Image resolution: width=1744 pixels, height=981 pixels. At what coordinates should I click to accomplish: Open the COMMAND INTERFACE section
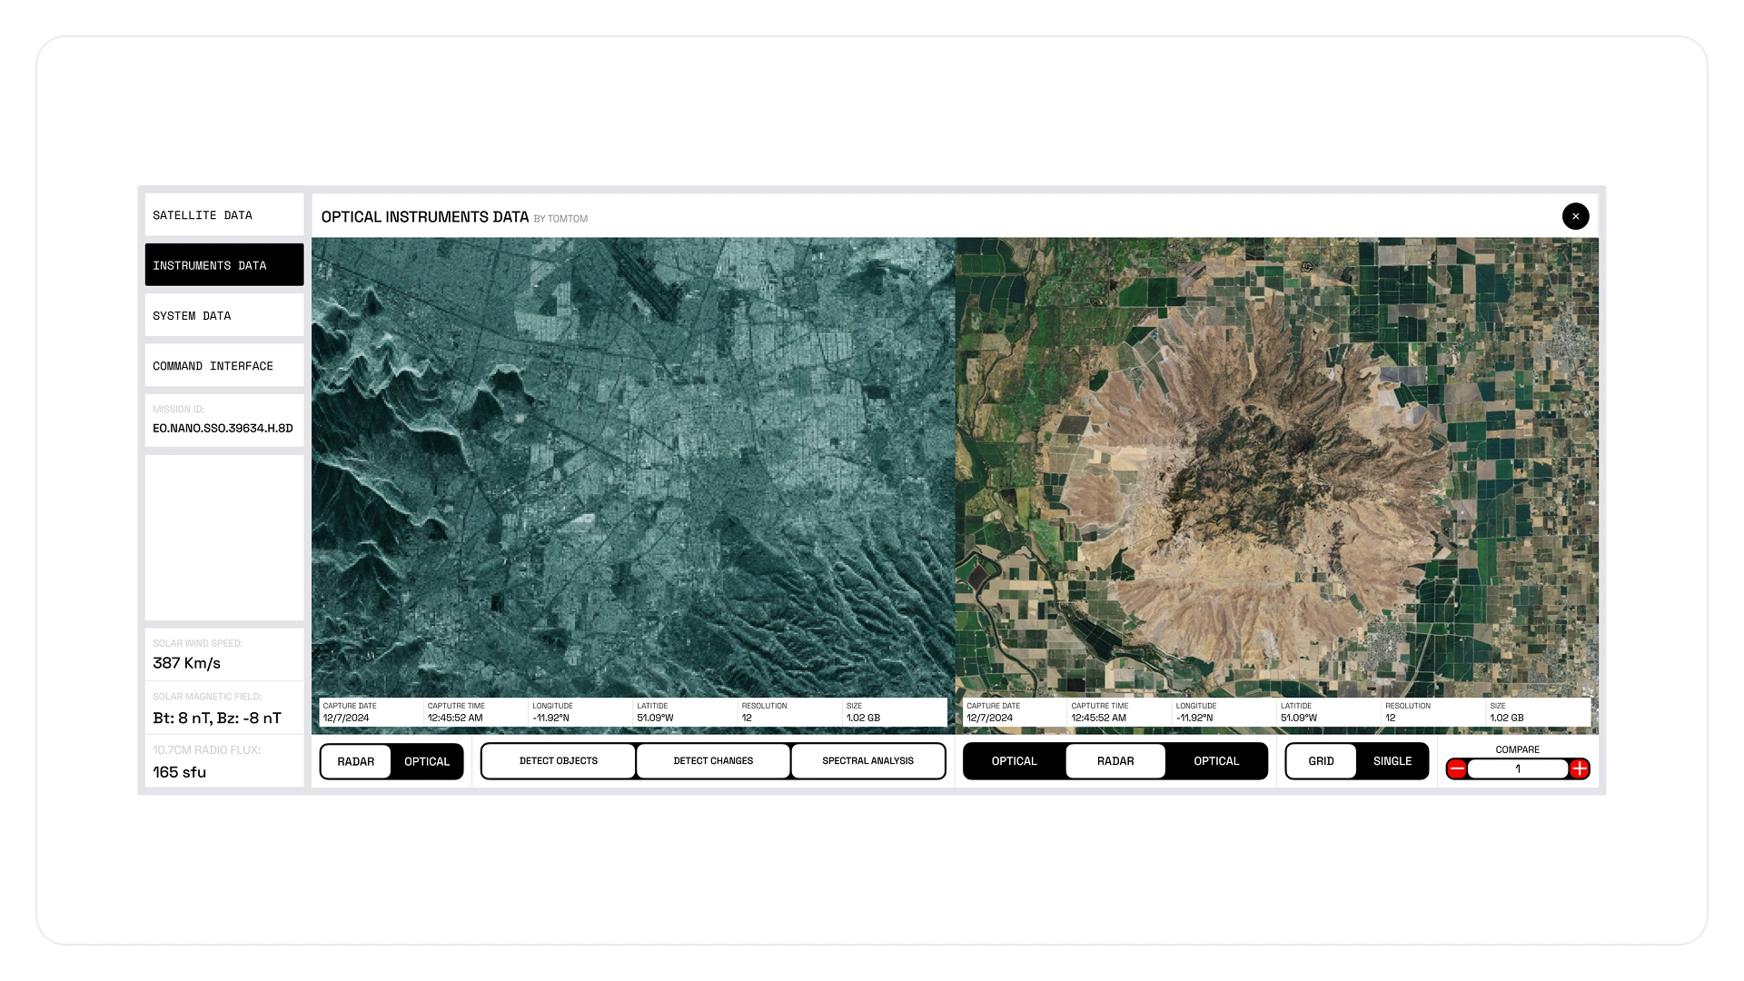point(223,365)
